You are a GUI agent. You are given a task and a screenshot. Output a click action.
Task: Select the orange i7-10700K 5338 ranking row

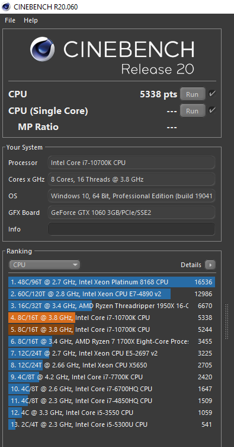(111, 318)
